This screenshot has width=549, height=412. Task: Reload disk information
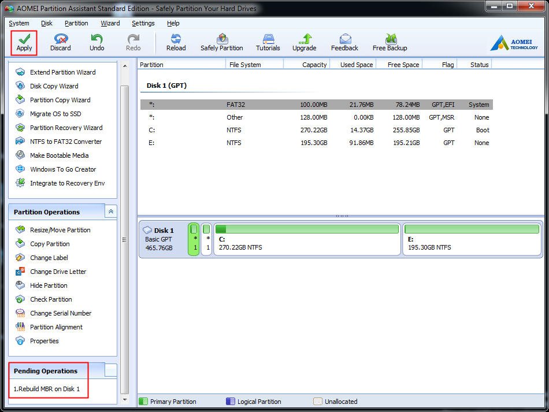click(x=176, y=43)
